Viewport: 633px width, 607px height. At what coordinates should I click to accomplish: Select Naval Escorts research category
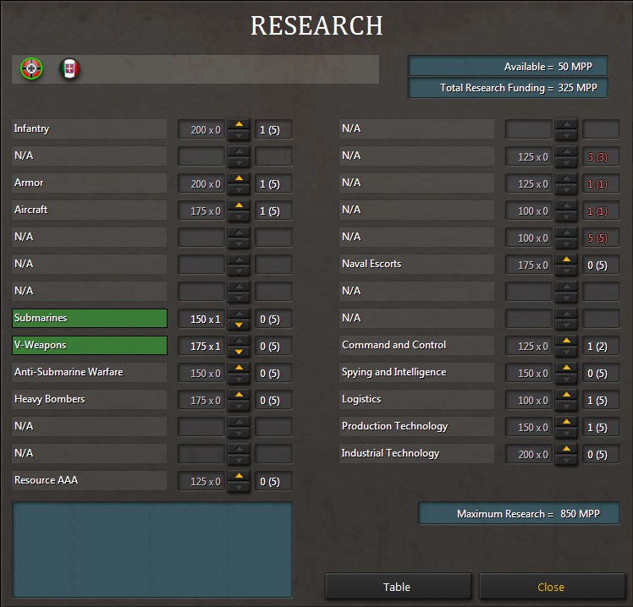[416, 264]
